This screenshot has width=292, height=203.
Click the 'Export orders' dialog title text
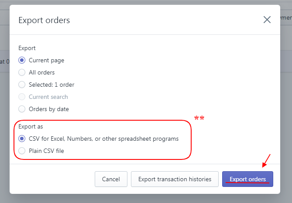pos(44,20)
